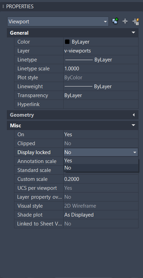Select the Transparency ByLayer field
Image resolution: width=143 pixels, height=278 pixels.
pos(101,95)
